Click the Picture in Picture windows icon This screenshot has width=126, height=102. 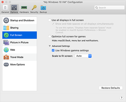tap(6, 43)
